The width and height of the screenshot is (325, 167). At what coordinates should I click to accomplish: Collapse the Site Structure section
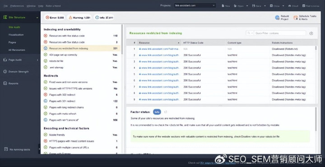(37, 18)
